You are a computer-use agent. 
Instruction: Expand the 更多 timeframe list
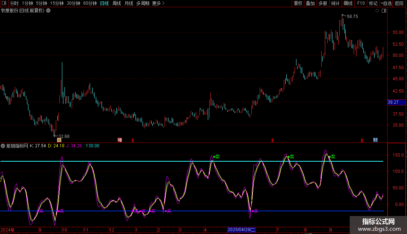[158, 3]
